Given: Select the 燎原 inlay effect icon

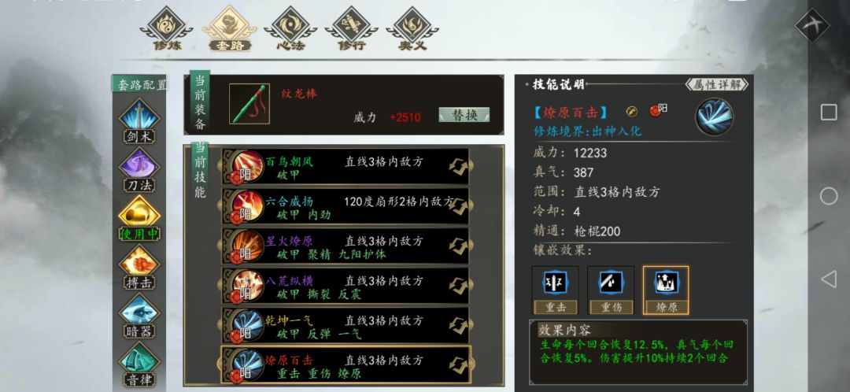Looking at the screenshot, I should click(667, 290).
